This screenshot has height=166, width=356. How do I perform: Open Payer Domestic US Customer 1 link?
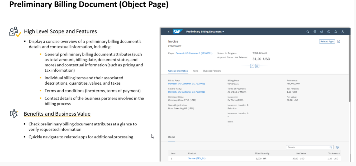coord(194,53)
